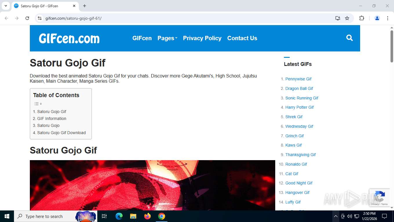This screenshot has height=222, width=394.
Task: Click the GIFcen.com logo
Action: click(x=69, y=38)
